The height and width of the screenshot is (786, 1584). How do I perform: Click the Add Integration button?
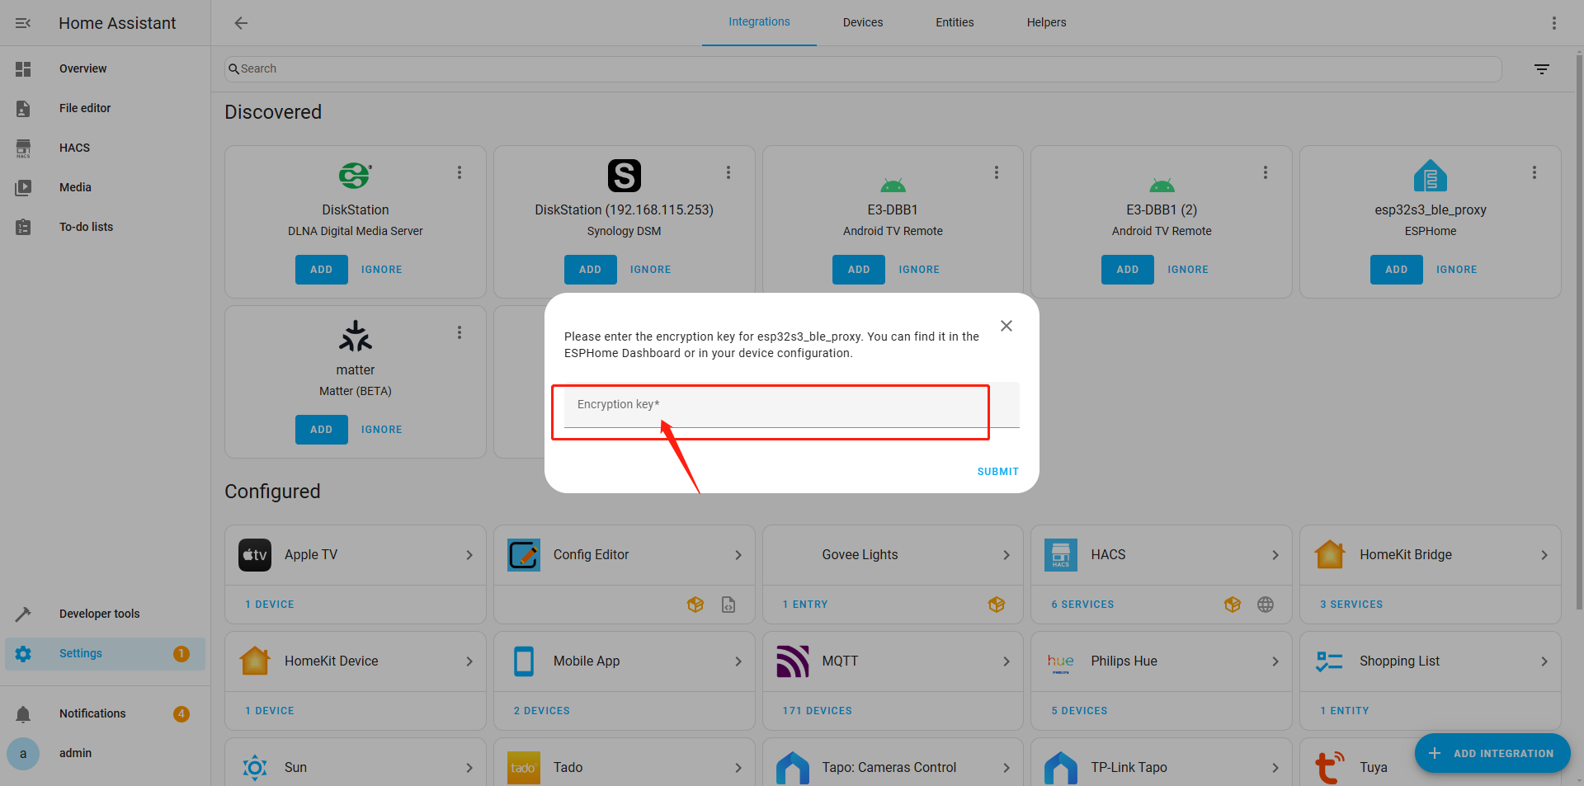1492,753
